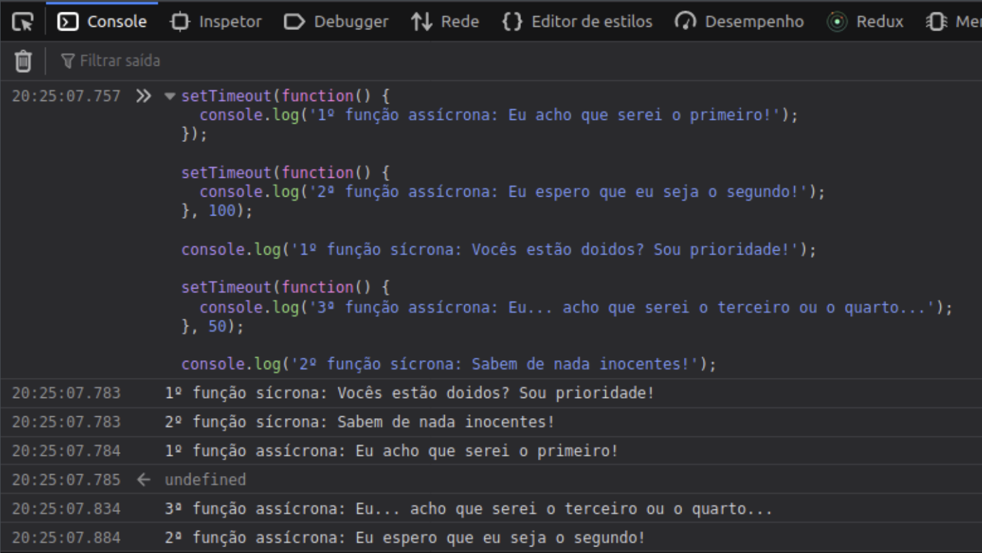
Task: Click the timestamp 20:25:07.757
Action: [x=66, y=95]
